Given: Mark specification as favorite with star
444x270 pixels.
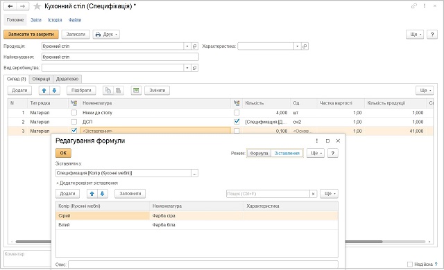Looking at the screenshot, I should [x=37, y=6].
